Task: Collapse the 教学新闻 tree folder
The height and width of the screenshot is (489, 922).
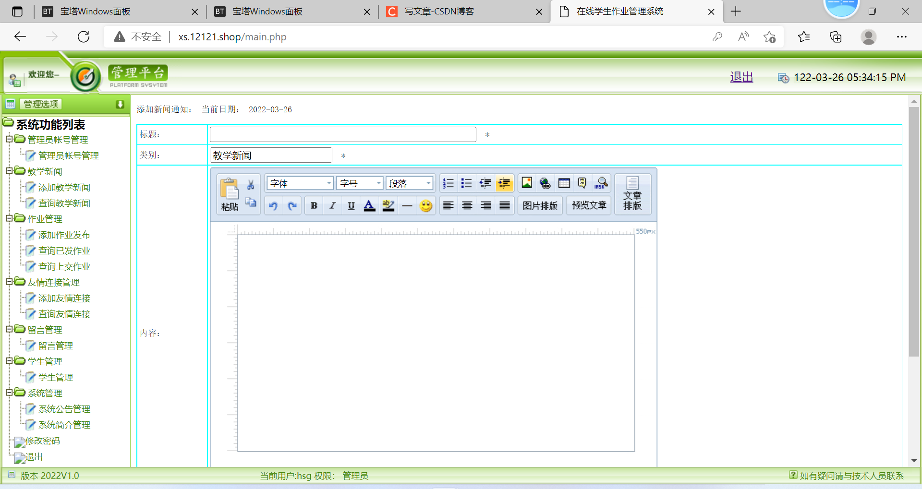Action: pos(9,171)
